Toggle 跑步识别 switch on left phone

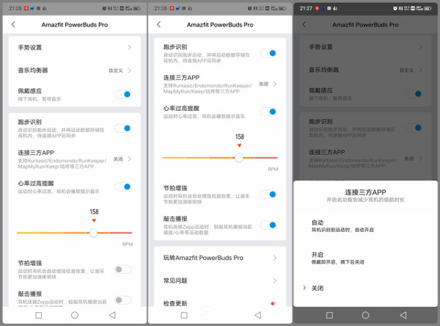[x=123, y=128]
